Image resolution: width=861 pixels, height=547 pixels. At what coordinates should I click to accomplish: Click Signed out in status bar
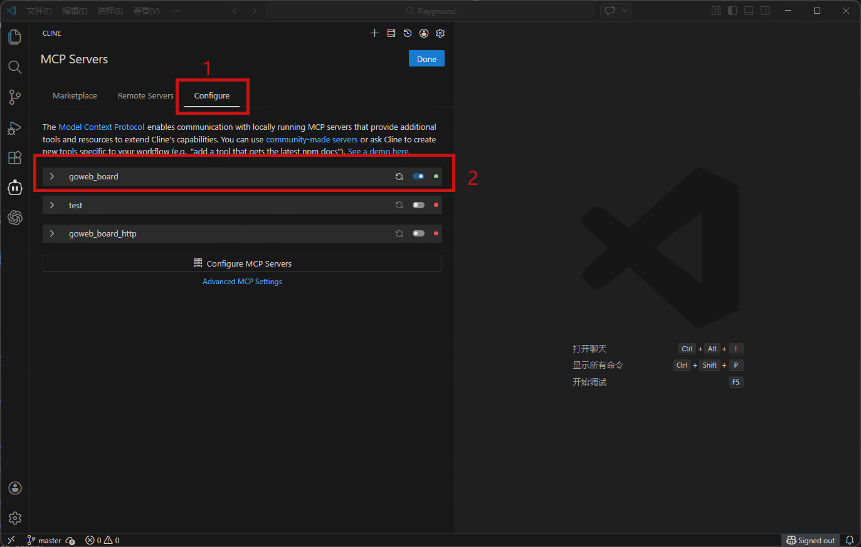coord(811,540)
